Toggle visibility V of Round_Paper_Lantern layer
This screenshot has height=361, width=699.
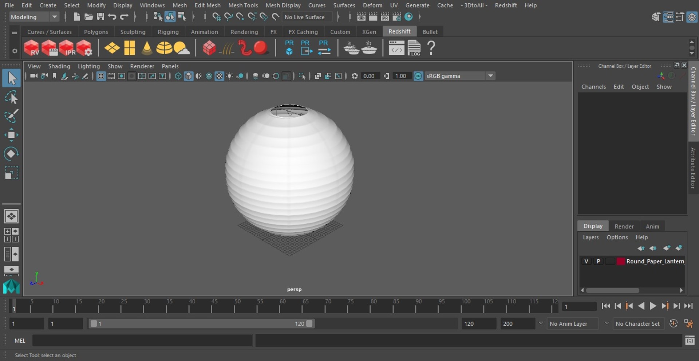click(586, 261)
